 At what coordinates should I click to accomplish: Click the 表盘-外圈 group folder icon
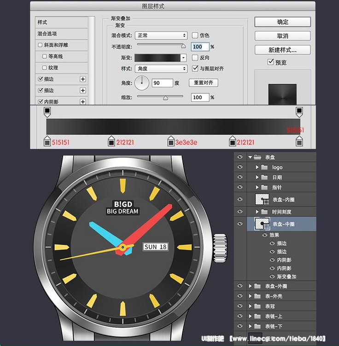point(257,286)
